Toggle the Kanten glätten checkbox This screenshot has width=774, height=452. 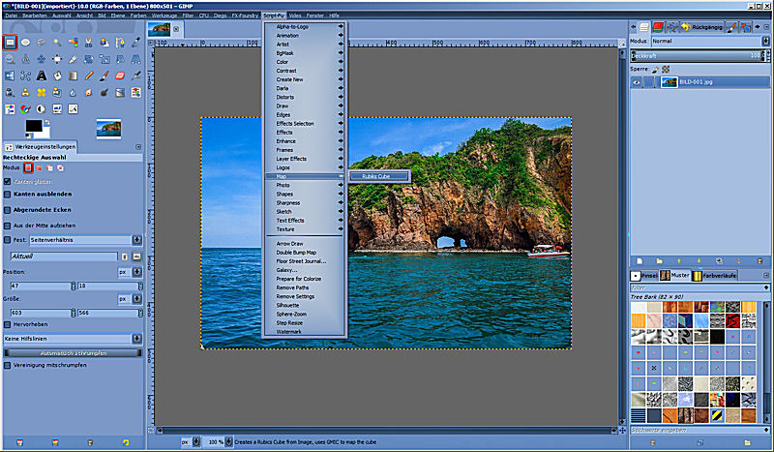pyautogui.click(x=8, y=181)
